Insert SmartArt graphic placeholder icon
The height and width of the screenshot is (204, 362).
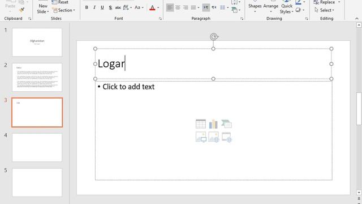click(x=226, y=124)
